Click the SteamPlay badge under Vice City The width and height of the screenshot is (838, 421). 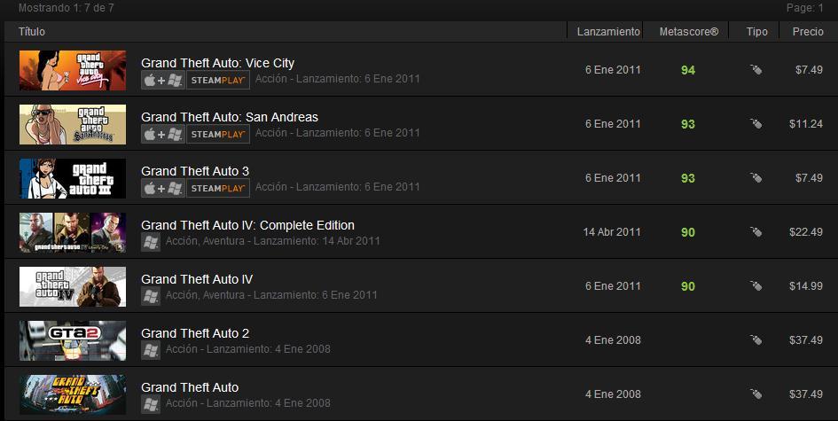coord(218,80)
